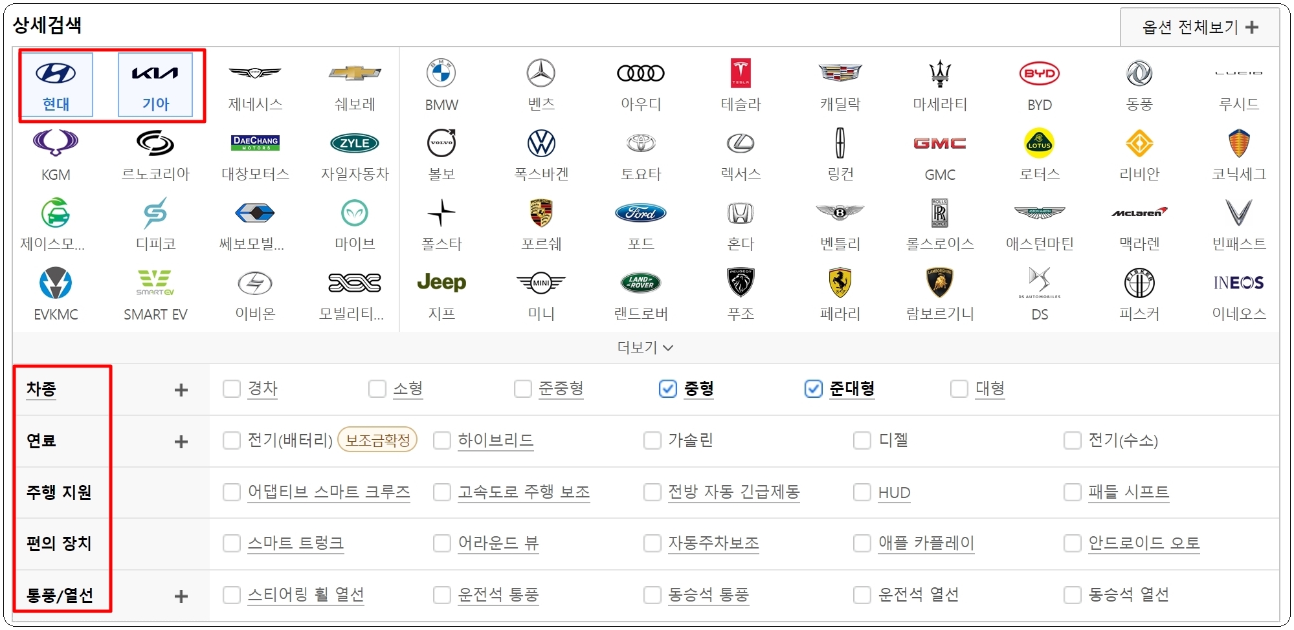The width and height of the screenshot is (1294, 630).
Task: Open 옵션 전체보기 to view all options
Action: tap(1200, 27)
